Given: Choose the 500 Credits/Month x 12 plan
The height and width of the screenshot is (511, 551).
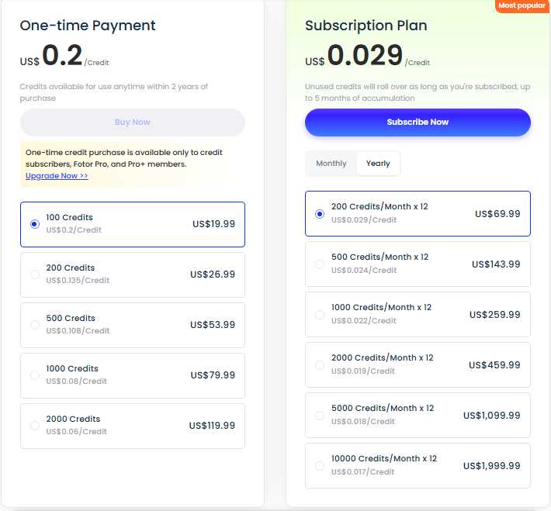Looking at the screenshot, I should point(320,264).
